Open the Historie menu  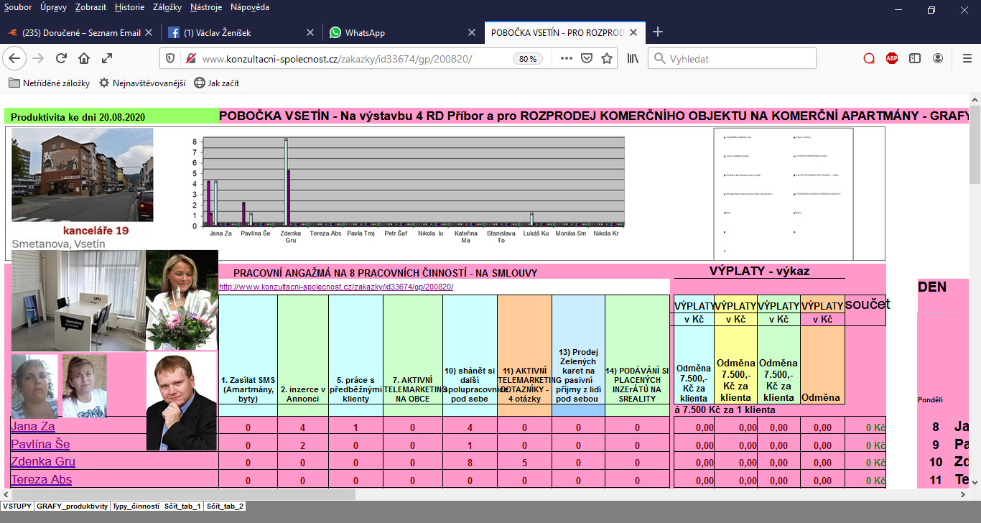coord(129,7)
